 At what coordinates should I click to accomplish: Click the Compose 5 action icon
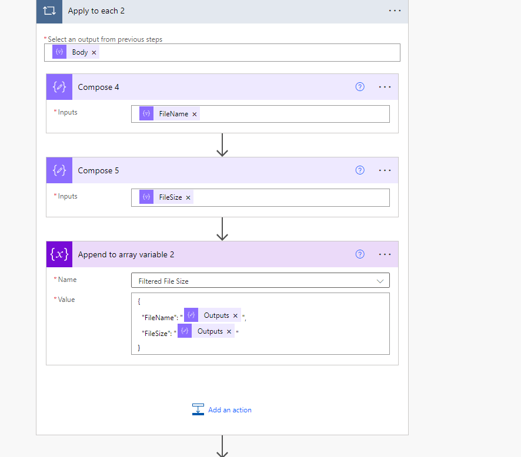pyautogui.click(x=59, y=170)
